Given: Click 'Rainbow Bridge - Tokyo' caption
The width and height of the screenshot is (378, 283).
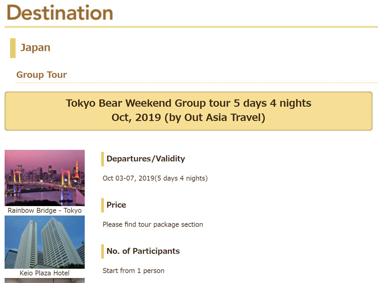Looking at the screenshot, I should tap(44, 210).
